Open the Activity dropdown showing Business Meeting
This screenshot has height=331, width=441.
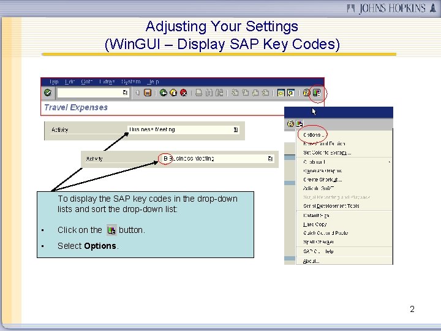click(236, 130)
